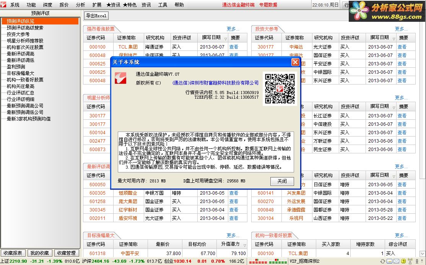Image resolution: width=426 pixels, height=265 pixels.
Task: Open the 分析 menu
Action: coord(80,5)
